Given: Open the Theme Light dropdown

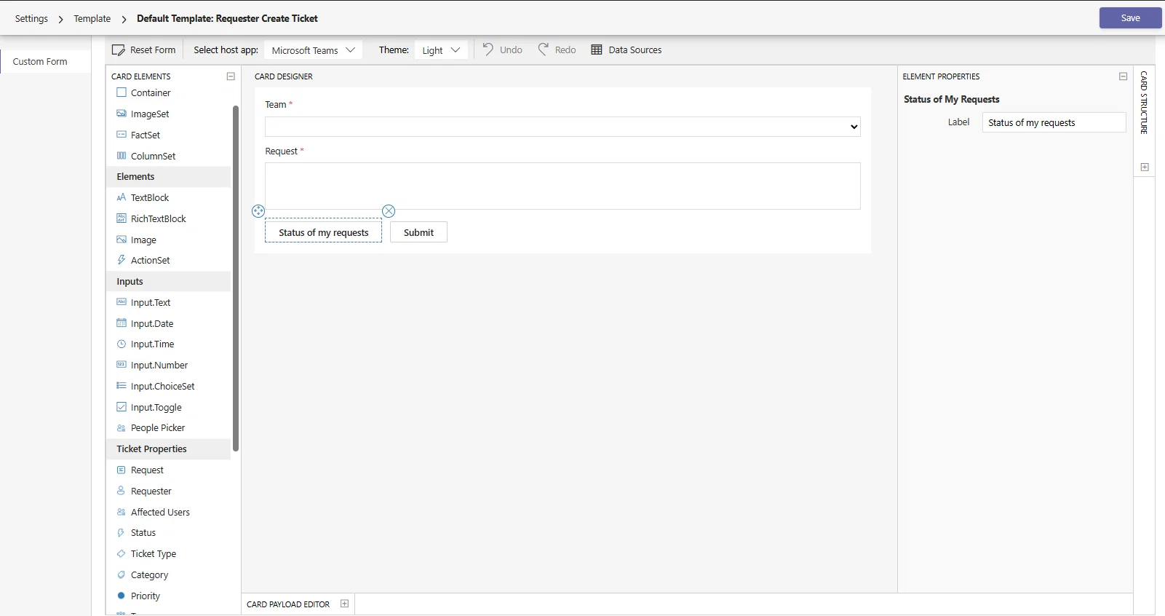Looking at the screenshot, I should (441, 50).
